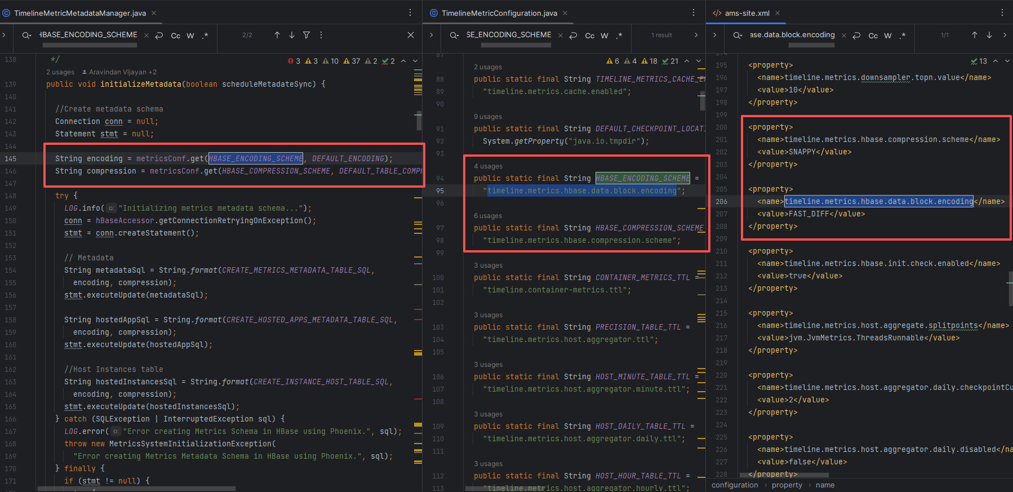Screen dimensions: 1013x492
Task: Open search history in TimelineMetricConfiguration find bar
Action: click(454, 36)
